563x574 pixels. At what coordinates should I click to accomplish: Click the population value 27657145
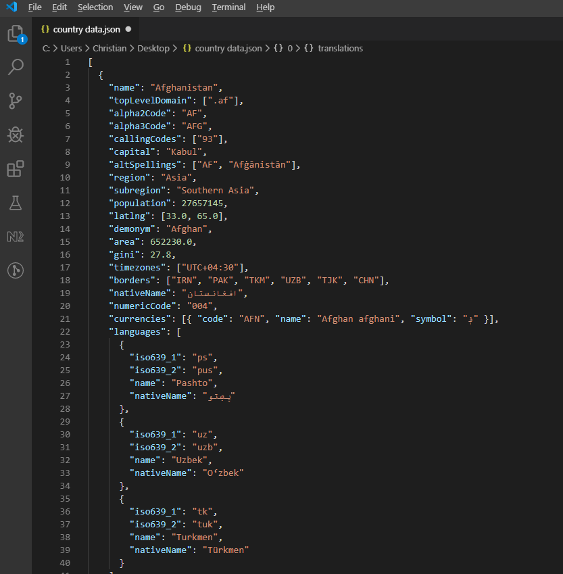click(x=202, y=204)
